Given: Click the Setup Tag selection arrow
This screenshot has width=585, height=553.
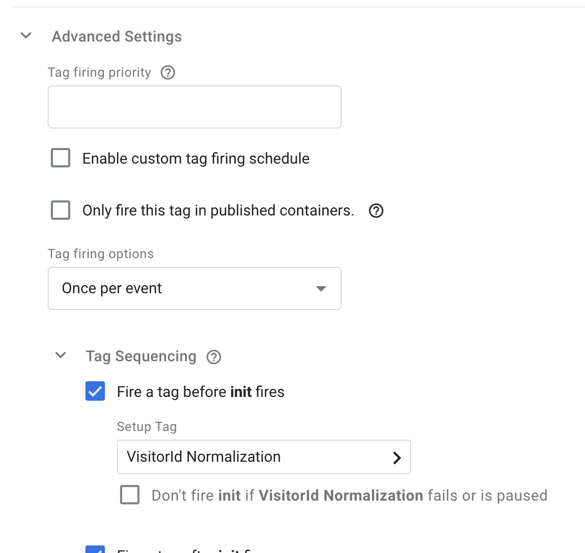Looking at the screenshot, I should coord(397,457).
